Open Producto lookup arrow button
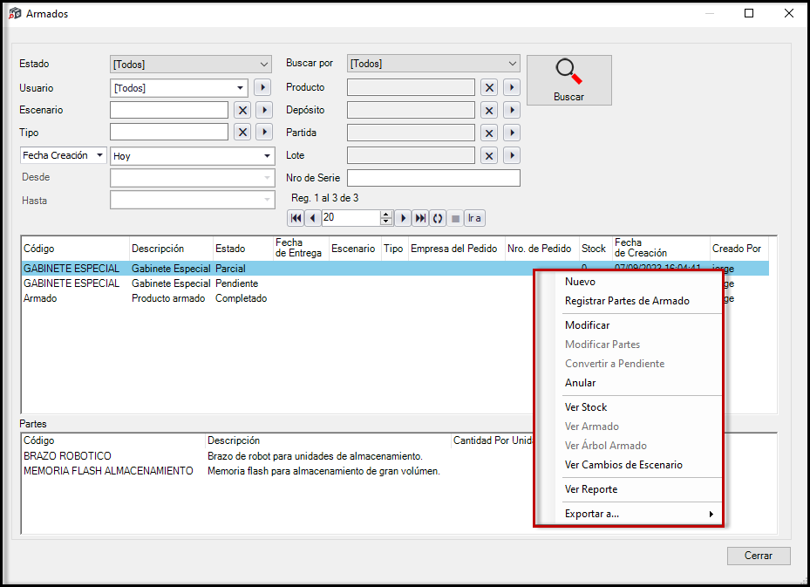Viewport: 810px width, 587px height. (x=512, y=87)
